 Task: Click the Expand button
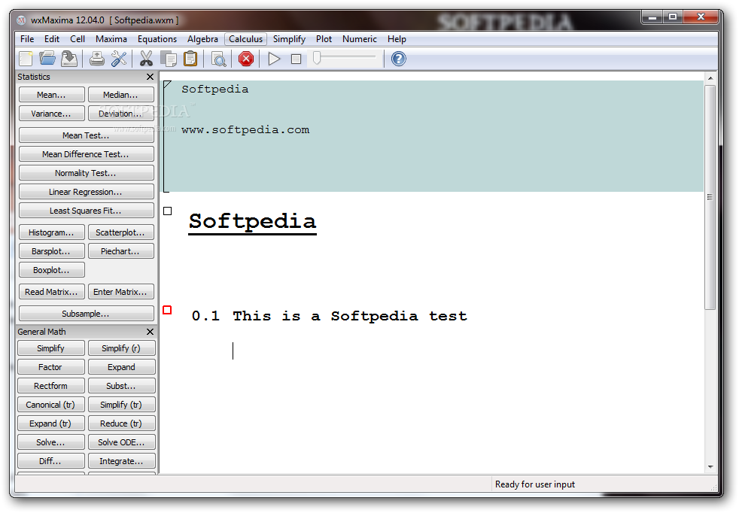tap(122, 367)
